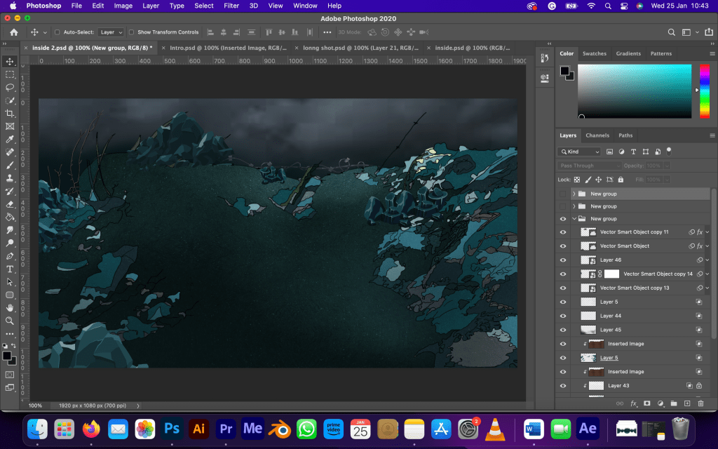The image size is (718, 449).
Task: Click the delete layer trash icon
Action: click(x=700, y=403)
